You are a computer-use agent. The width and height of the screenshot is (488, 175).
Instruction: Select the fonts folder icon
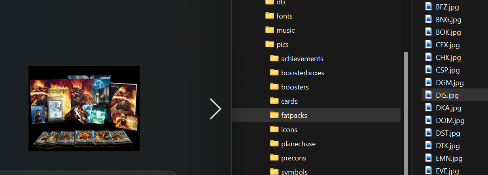270,16
